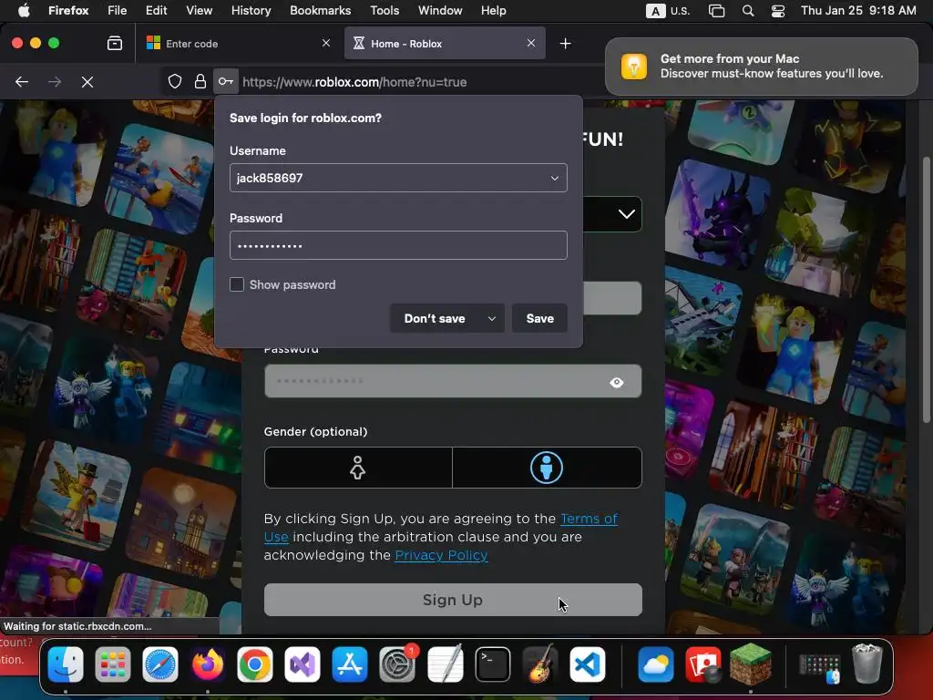Open the Edit menu
The height and width of the screenshot is (700, 933).
point(157,10)
